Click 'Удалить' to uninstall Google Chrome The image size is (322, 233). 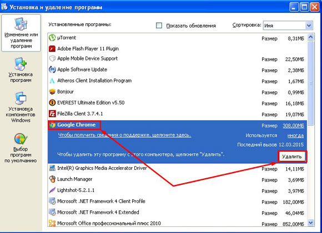292,157
